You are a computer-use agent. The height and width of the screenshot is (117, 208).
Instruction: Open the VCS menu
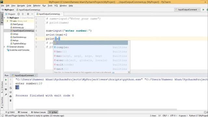(x=56, y=6)
